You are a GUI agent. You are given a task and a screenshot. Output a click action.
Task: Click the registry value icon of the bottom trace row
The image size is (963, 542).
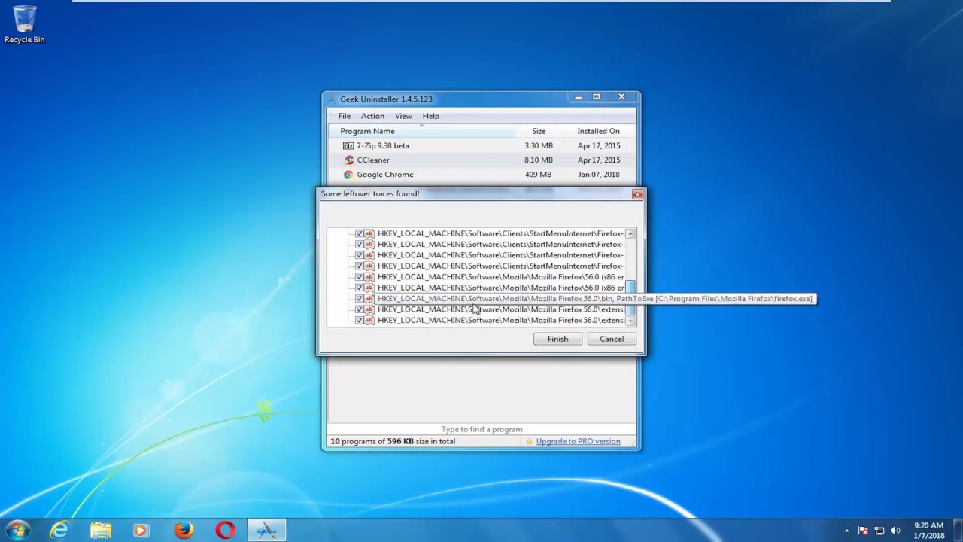(x=369, y=320)
